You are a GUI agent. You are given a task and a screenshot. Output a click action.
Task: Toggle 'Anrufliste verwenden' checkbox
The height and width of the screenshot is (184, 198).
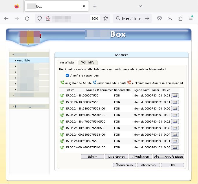[67, 75]
